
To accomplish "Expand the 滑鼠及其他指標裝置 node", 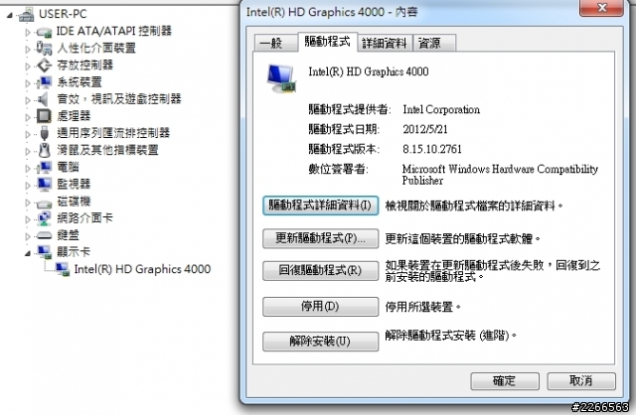I will tap(28, 151).
